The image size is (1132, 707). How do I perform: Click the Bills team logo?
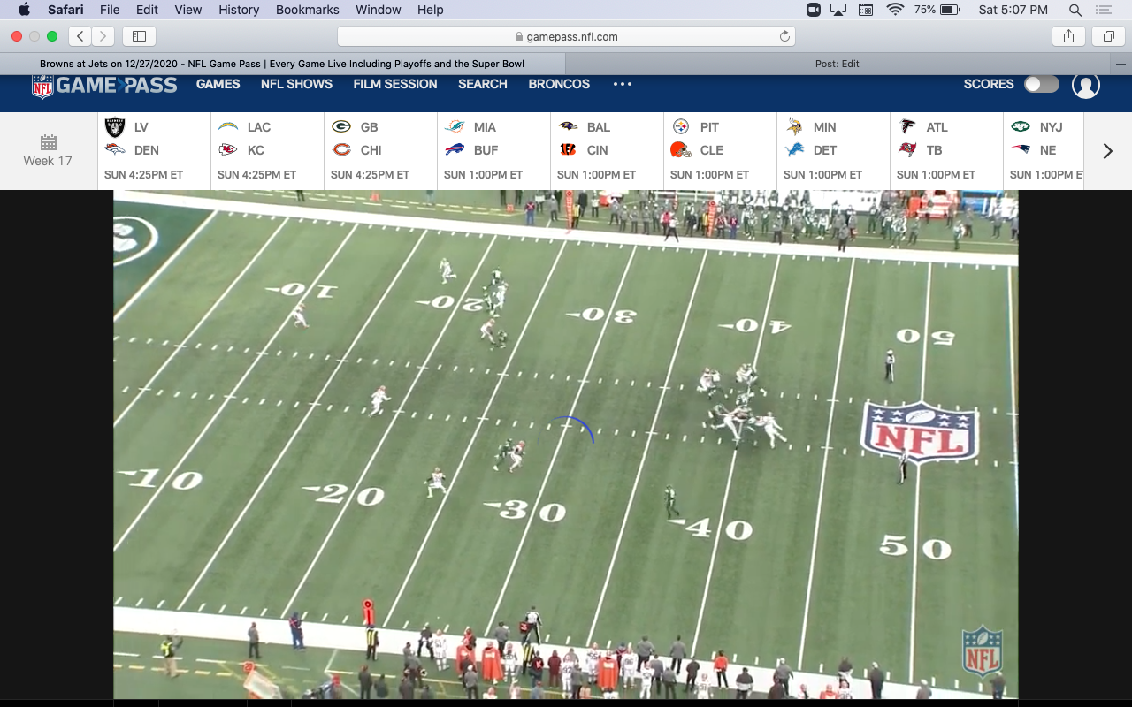[x=455, y=149]
